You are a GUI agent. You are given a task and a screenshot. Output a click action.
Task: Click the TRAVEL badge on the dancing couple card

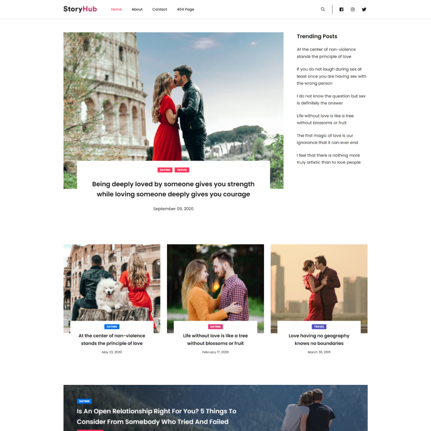click(319, 326)
